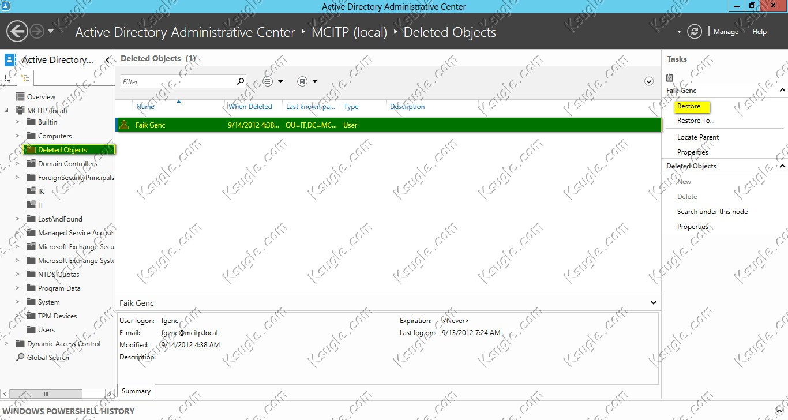Select the ForeignSecurityPrincipals folder icon
This screenshot has height=420, width=788.
(x=31, y=177)
